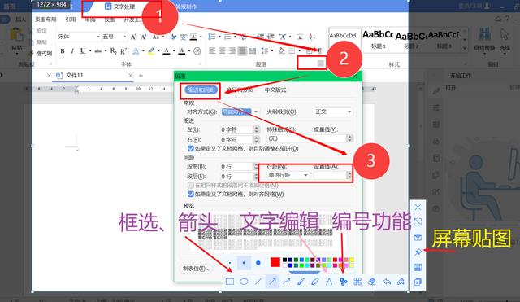Pick the text 'A' annotation tool
520x302 pixels.
click(329, 282)
